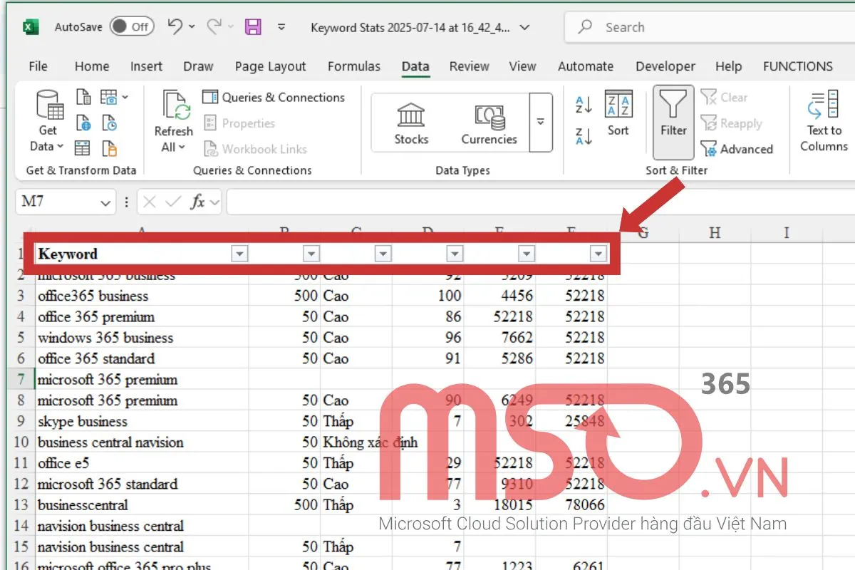The width and height of the screenshot is (855, 570).
Task: Open the Page Layout tab
Action: 270,66
